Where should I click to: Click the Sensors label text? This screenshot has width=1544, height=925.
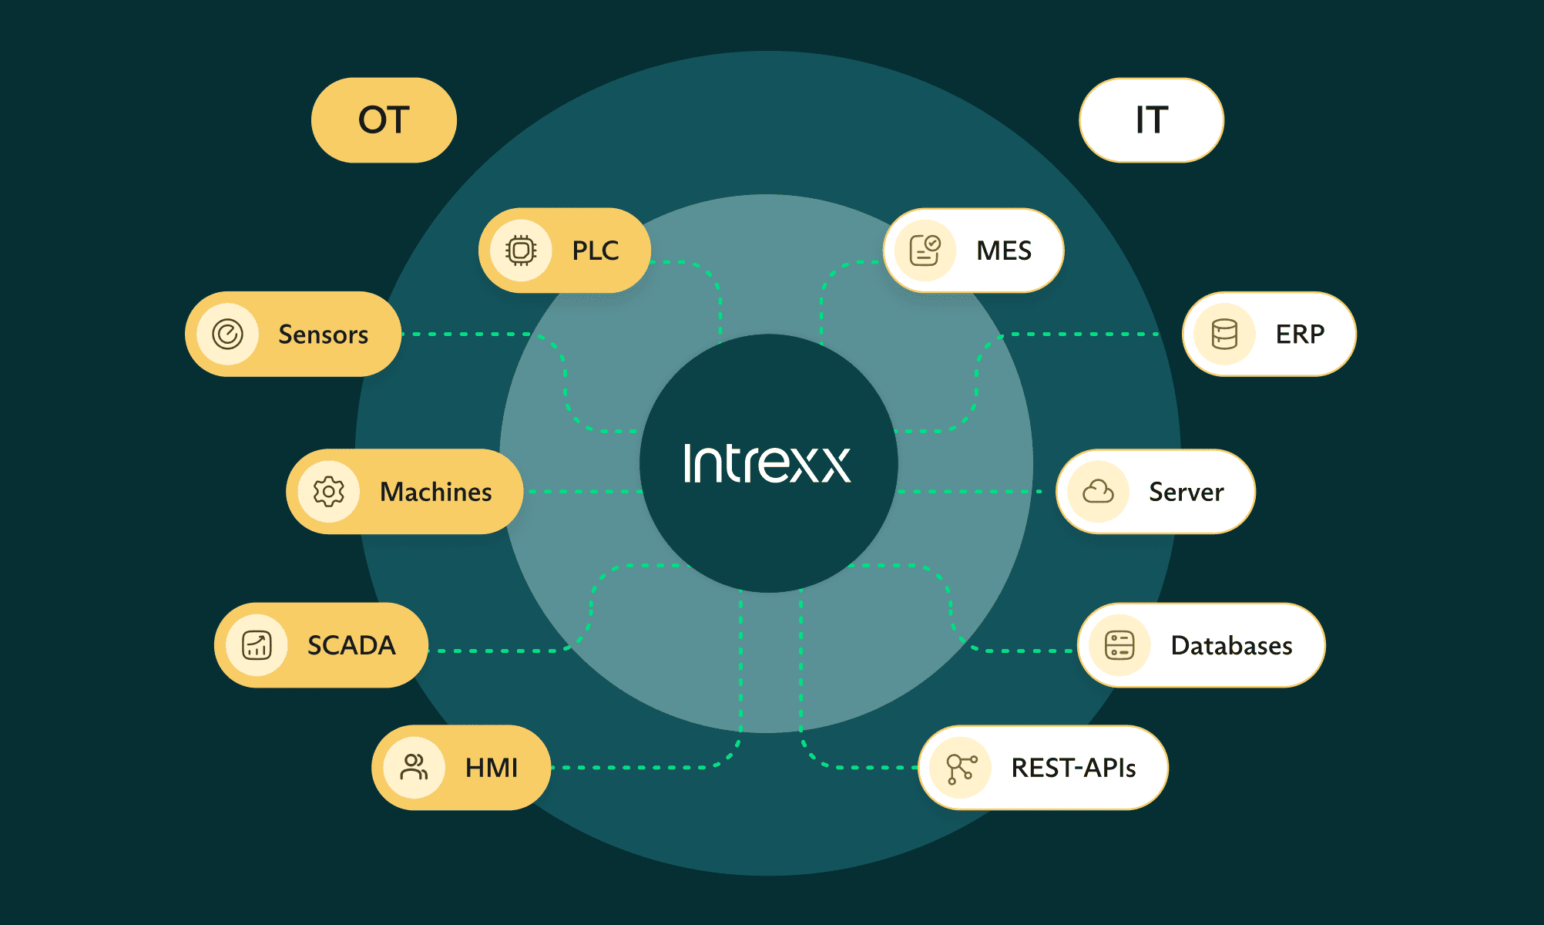(x=323, y=335)
